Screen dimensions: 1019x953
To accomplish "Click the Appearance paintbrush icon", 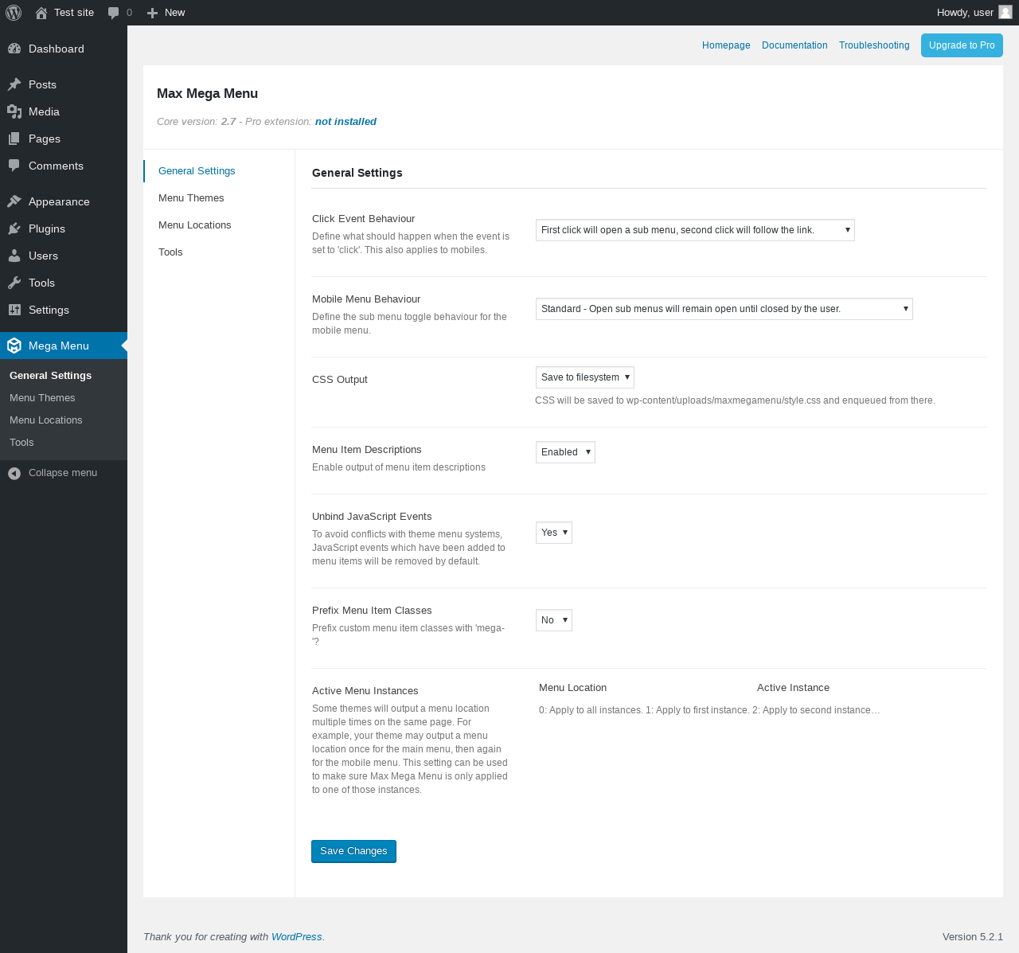I will click(x=14, y=201).
